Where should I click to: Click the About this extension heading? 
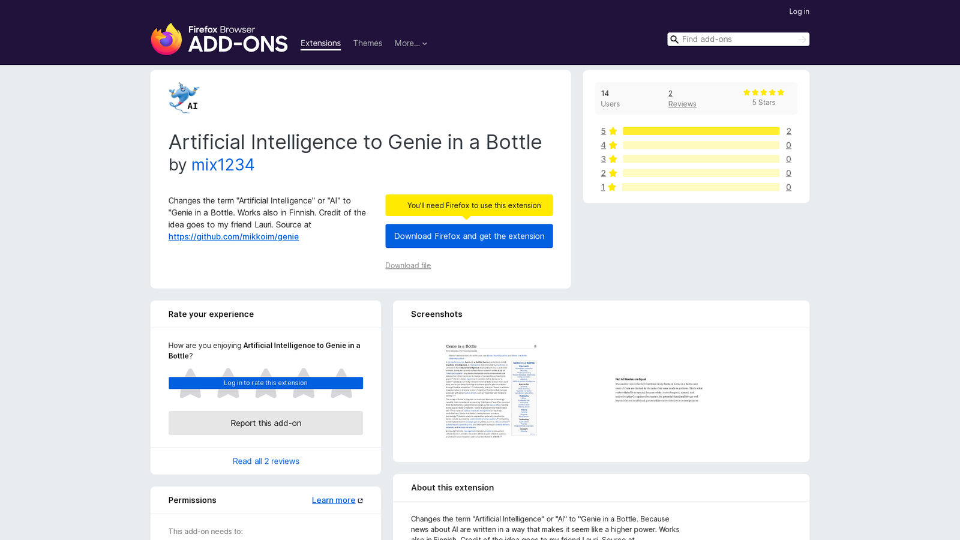(x=452, y=488)
